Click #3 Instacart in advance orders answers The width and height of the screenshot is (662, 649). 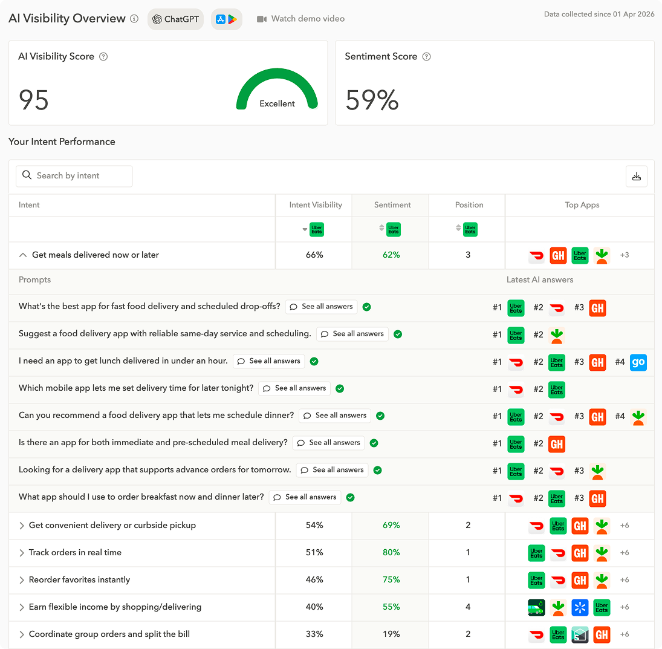(x=597, y=472)
